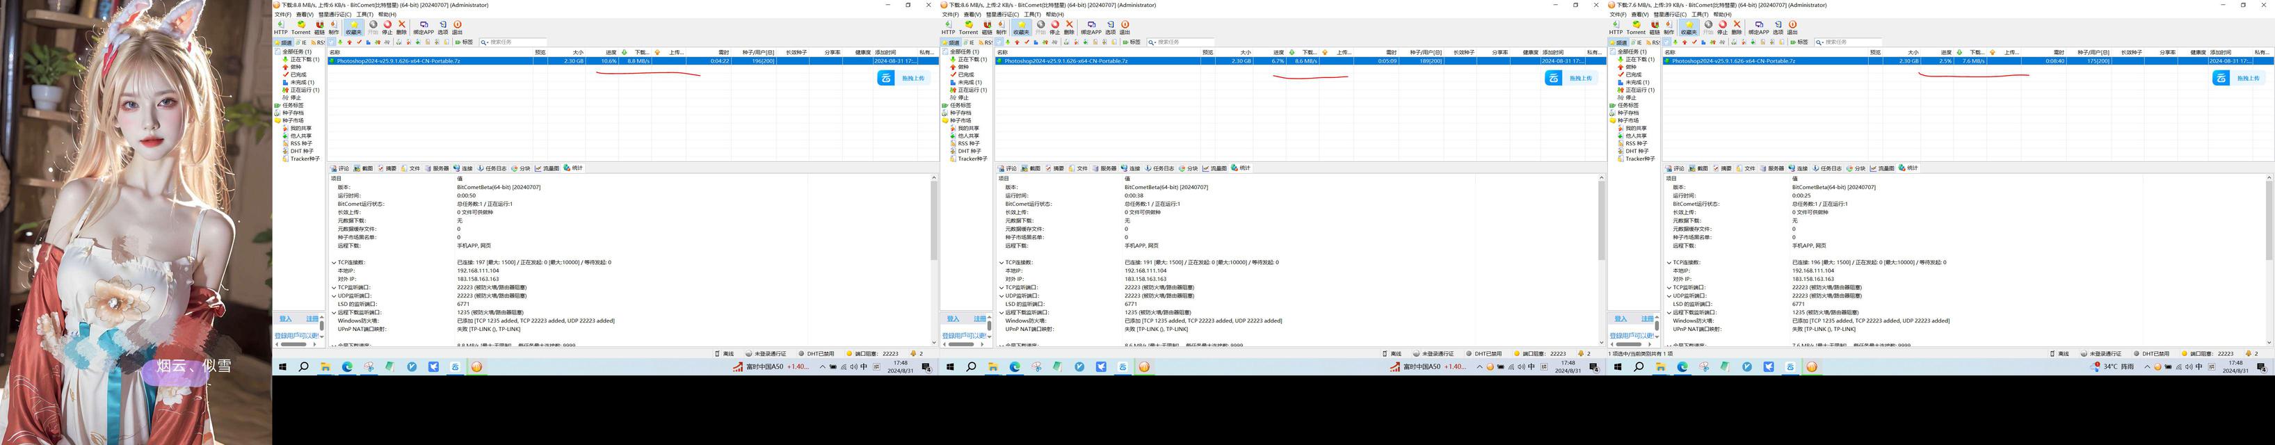Click the Torrent icon in the leftmost BitComet window
The height and width of the screenshot is (445, 2275).
click(x=300, y=27)
